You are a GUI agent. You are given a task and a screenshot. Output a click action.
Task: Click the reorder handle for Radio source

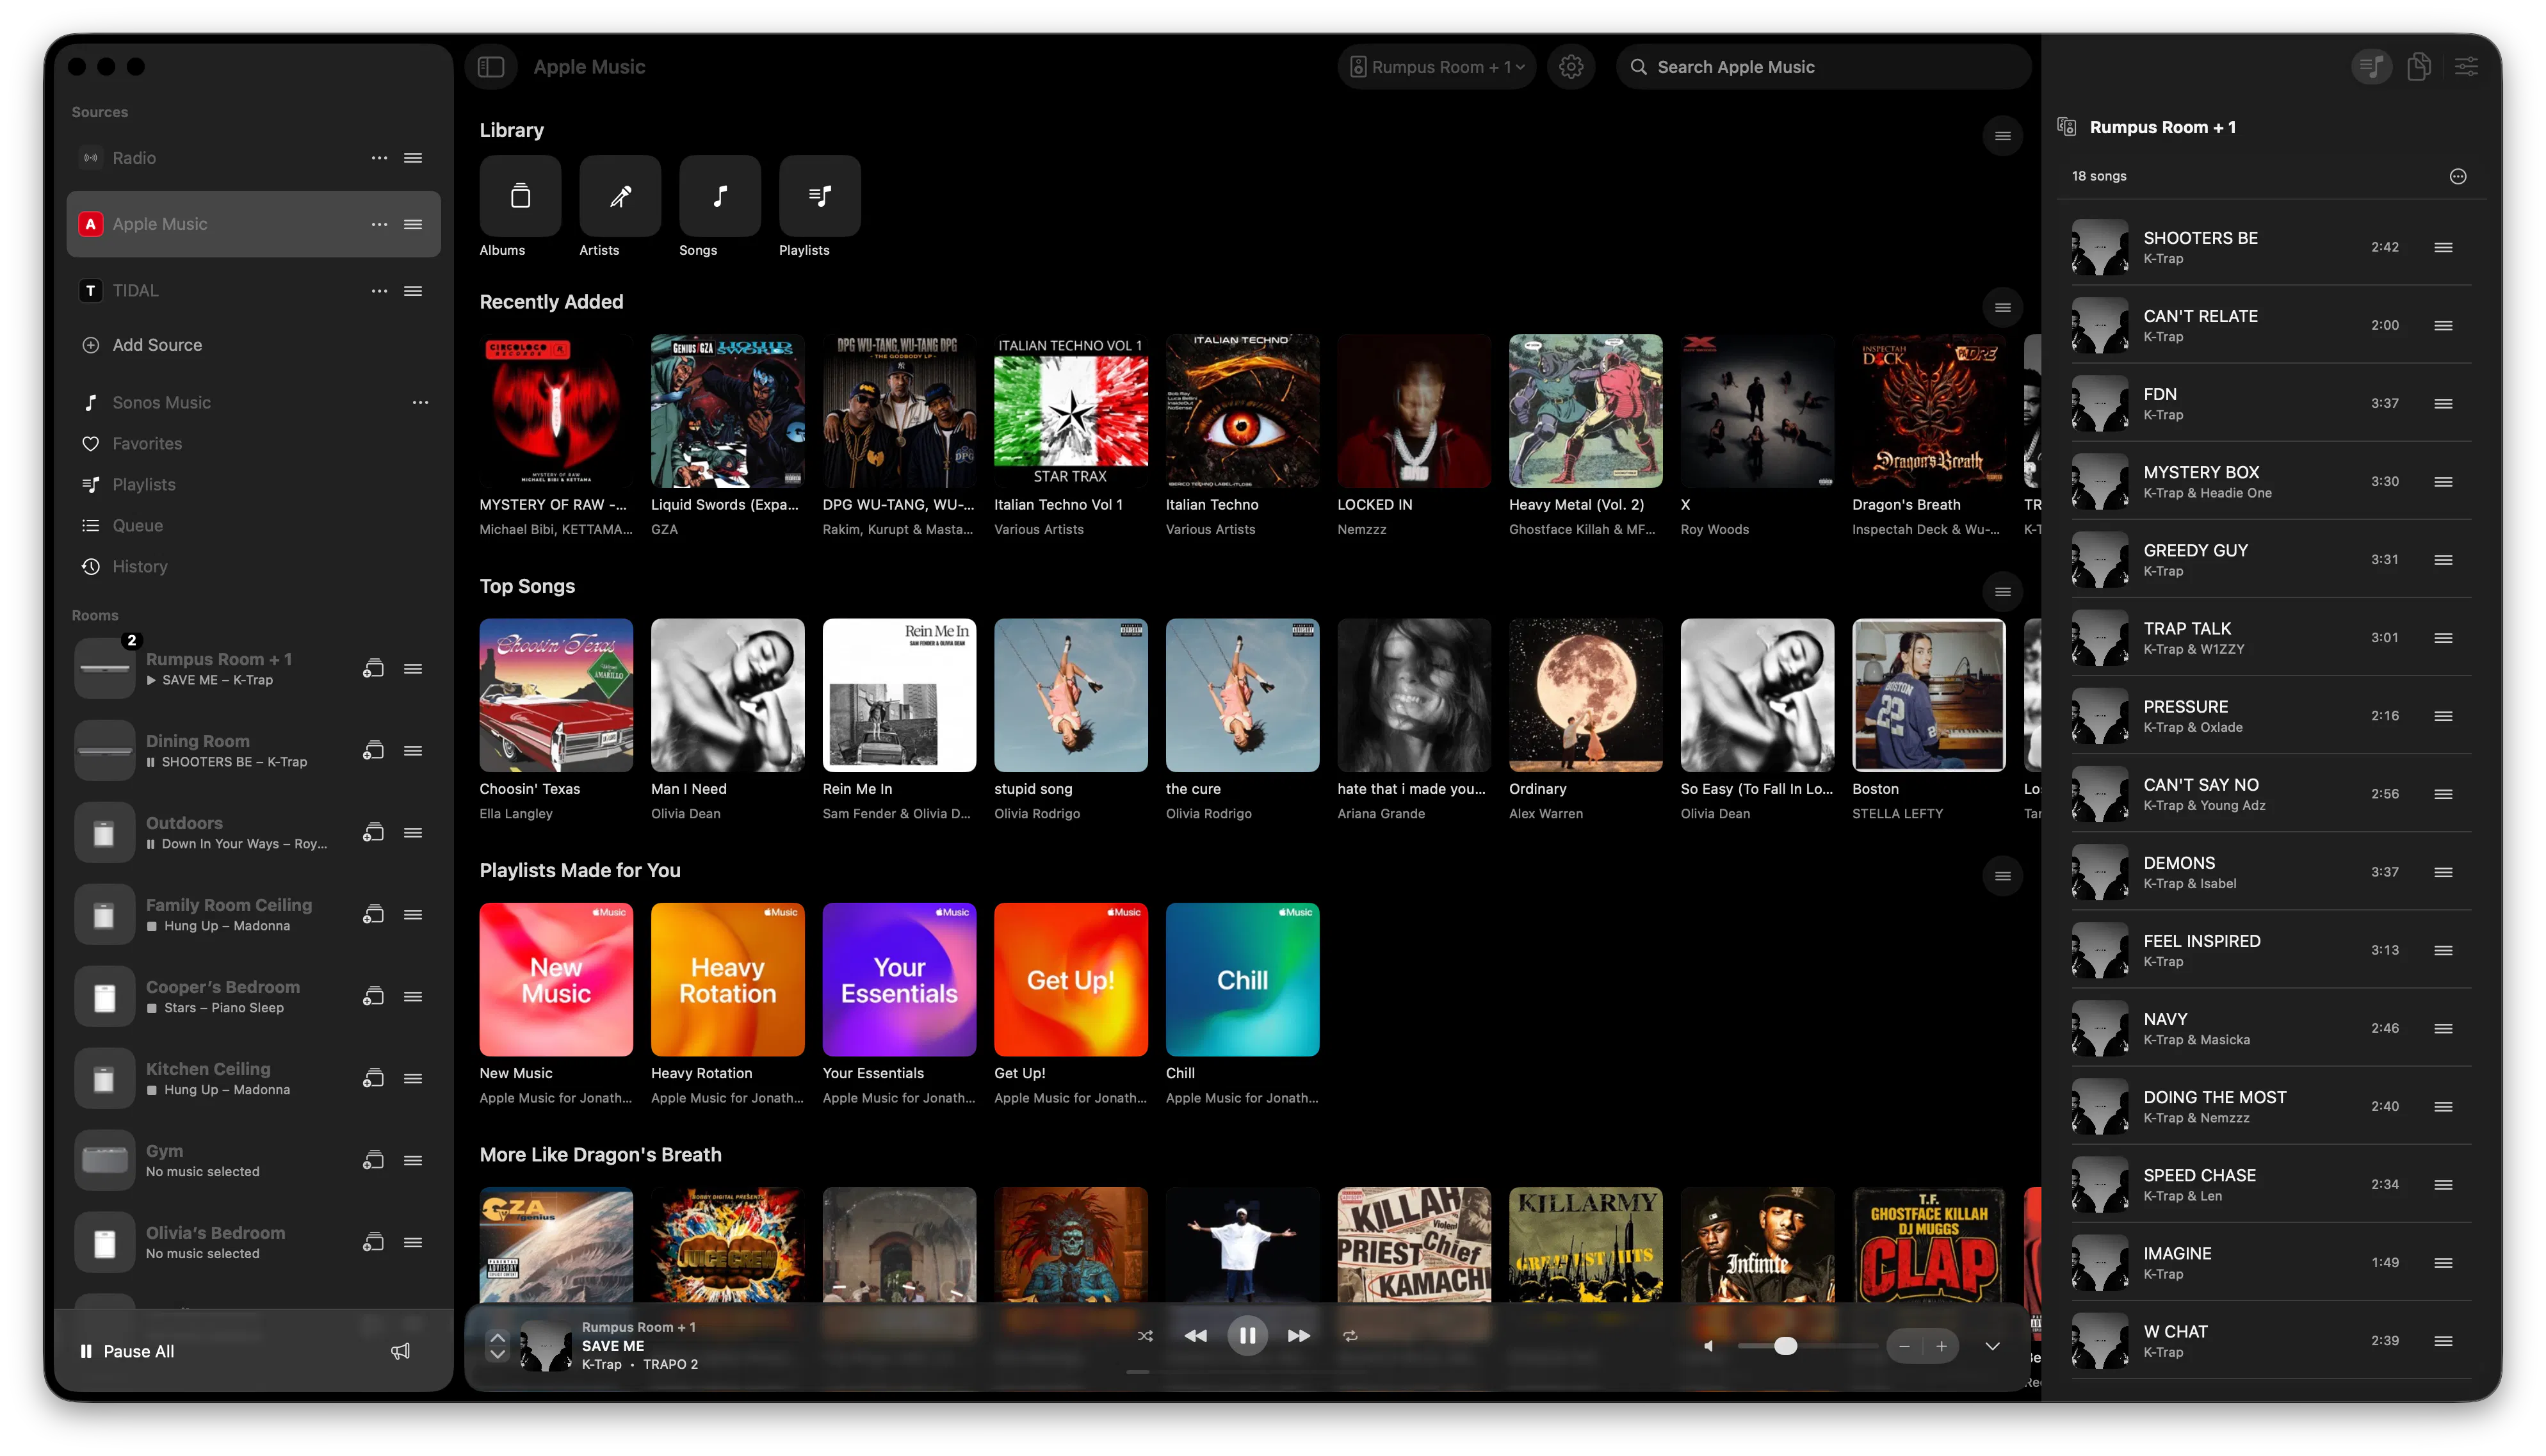(413, 158)
